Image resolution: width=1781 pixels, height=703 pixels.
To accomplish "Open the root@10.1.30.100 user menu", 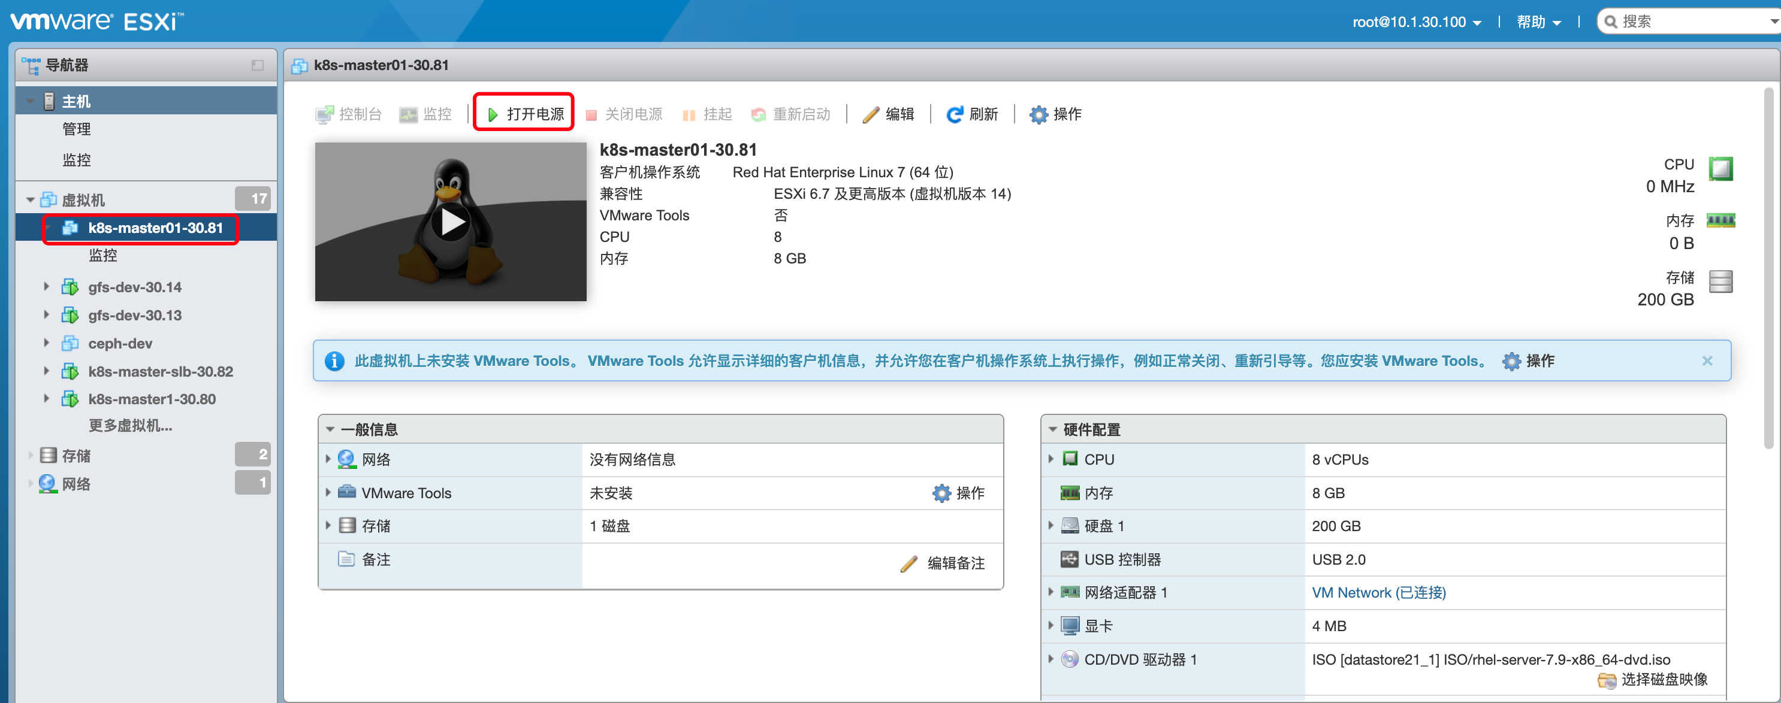I will (1417, 22).
